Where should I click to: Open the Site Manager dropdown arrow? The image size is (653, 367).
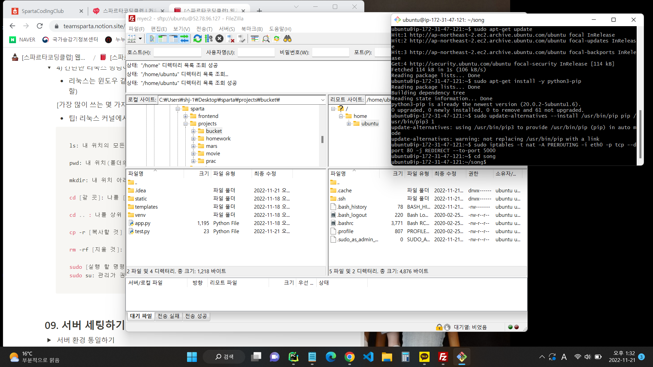[140, 39]
